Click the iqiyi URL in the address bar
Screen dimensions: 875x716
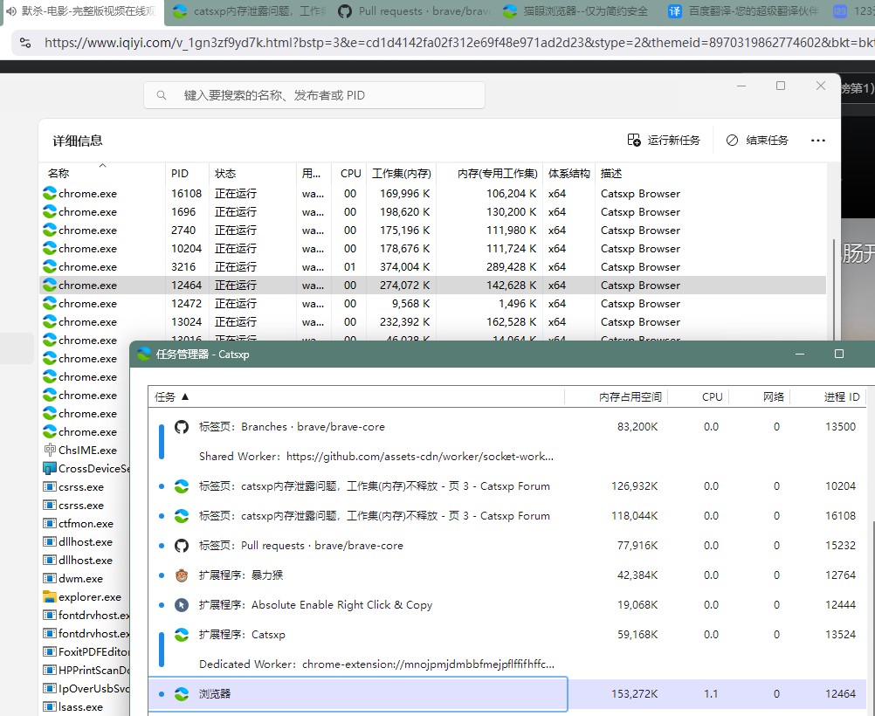pos(458,43)
